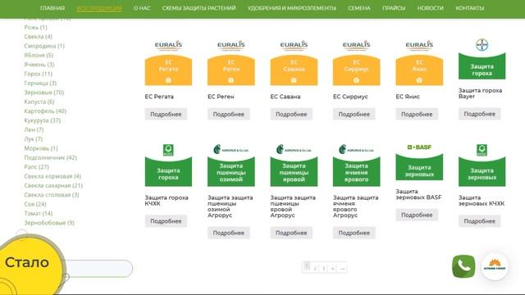Open the ЕС Регата product image
Screen dimensions: 525x295
168,62
